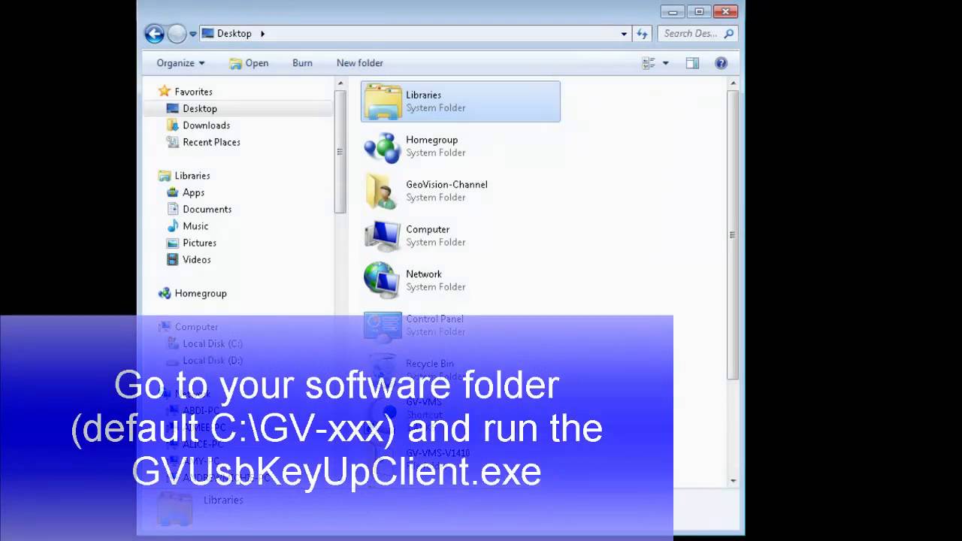Open the Videos library
The height and width of the screenshot is (541, 962).
tap(197, 260)
